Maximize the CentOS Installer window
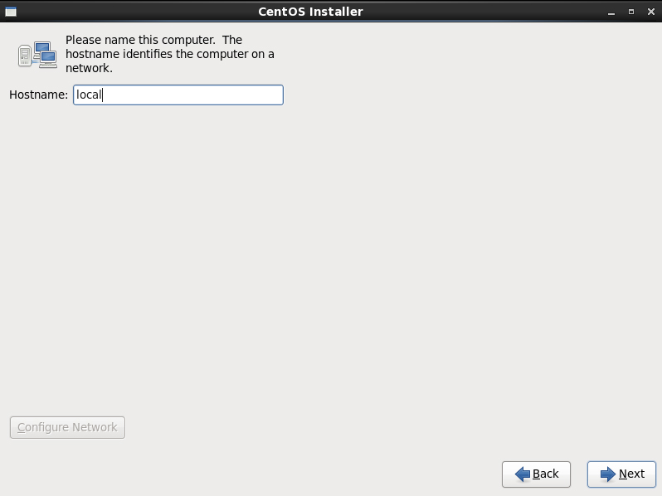662x496 pixels. [x=631, y=12]
